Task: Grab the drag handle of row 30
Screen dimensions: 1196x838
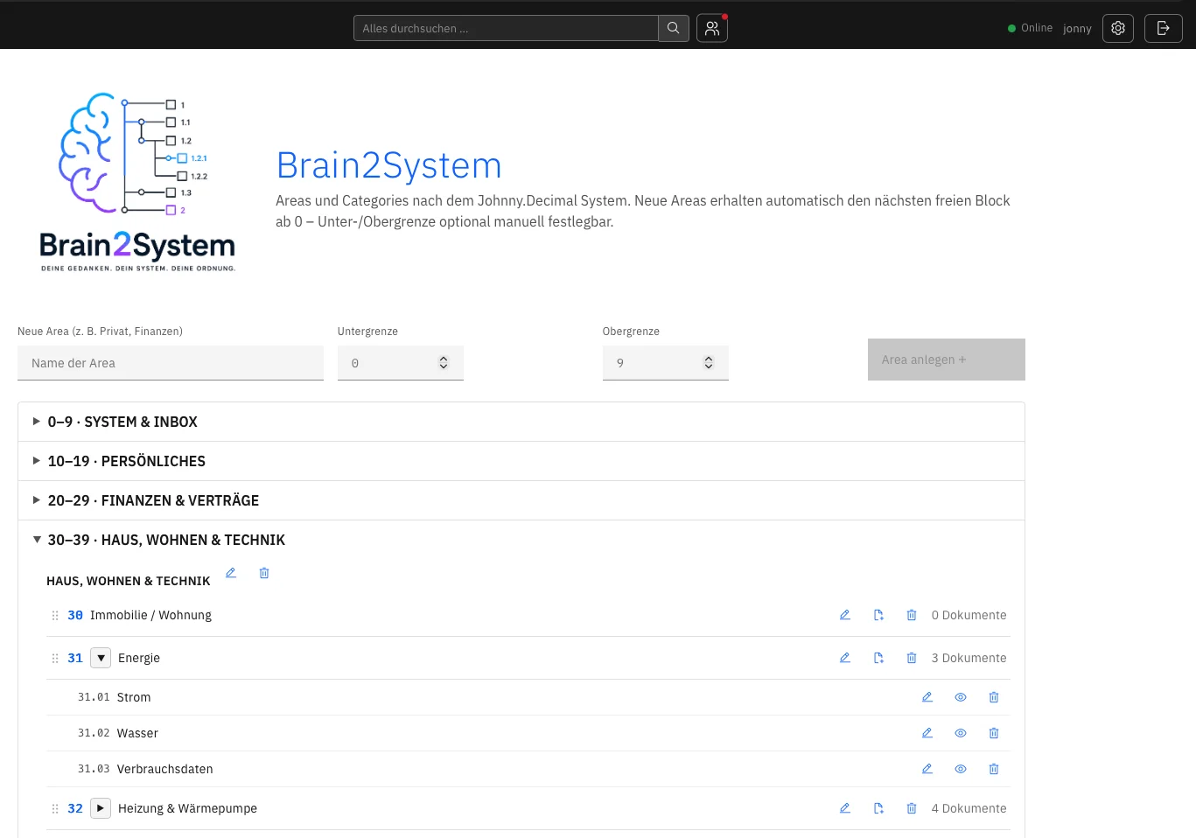Action: [55, 616]
